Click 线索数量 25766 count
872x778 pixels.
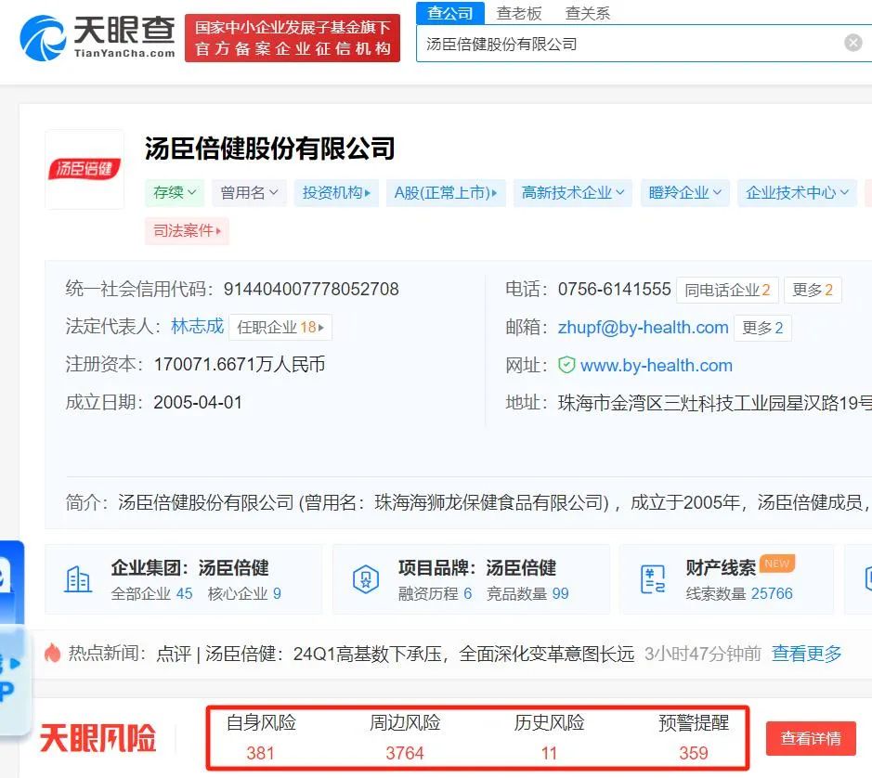tap(739, 593)
